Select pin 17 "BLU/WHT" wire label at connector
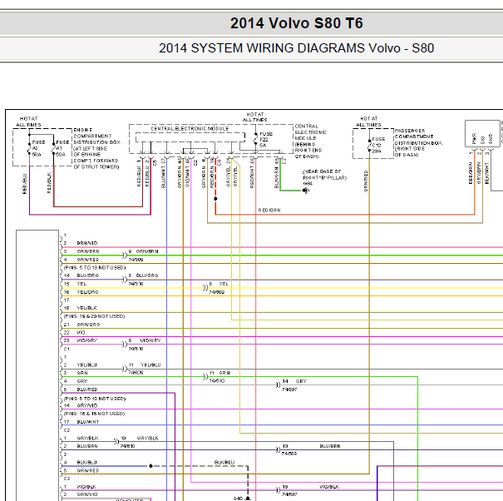Viewport: 503px width, 501px height. pos(88,422)
